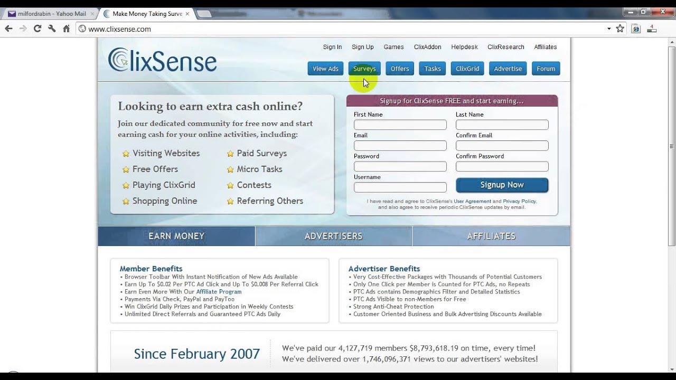The width and height of the screenshot is (676, 380).
Task: Click the star beside Free Offers
Action: (x=126, y=170)
